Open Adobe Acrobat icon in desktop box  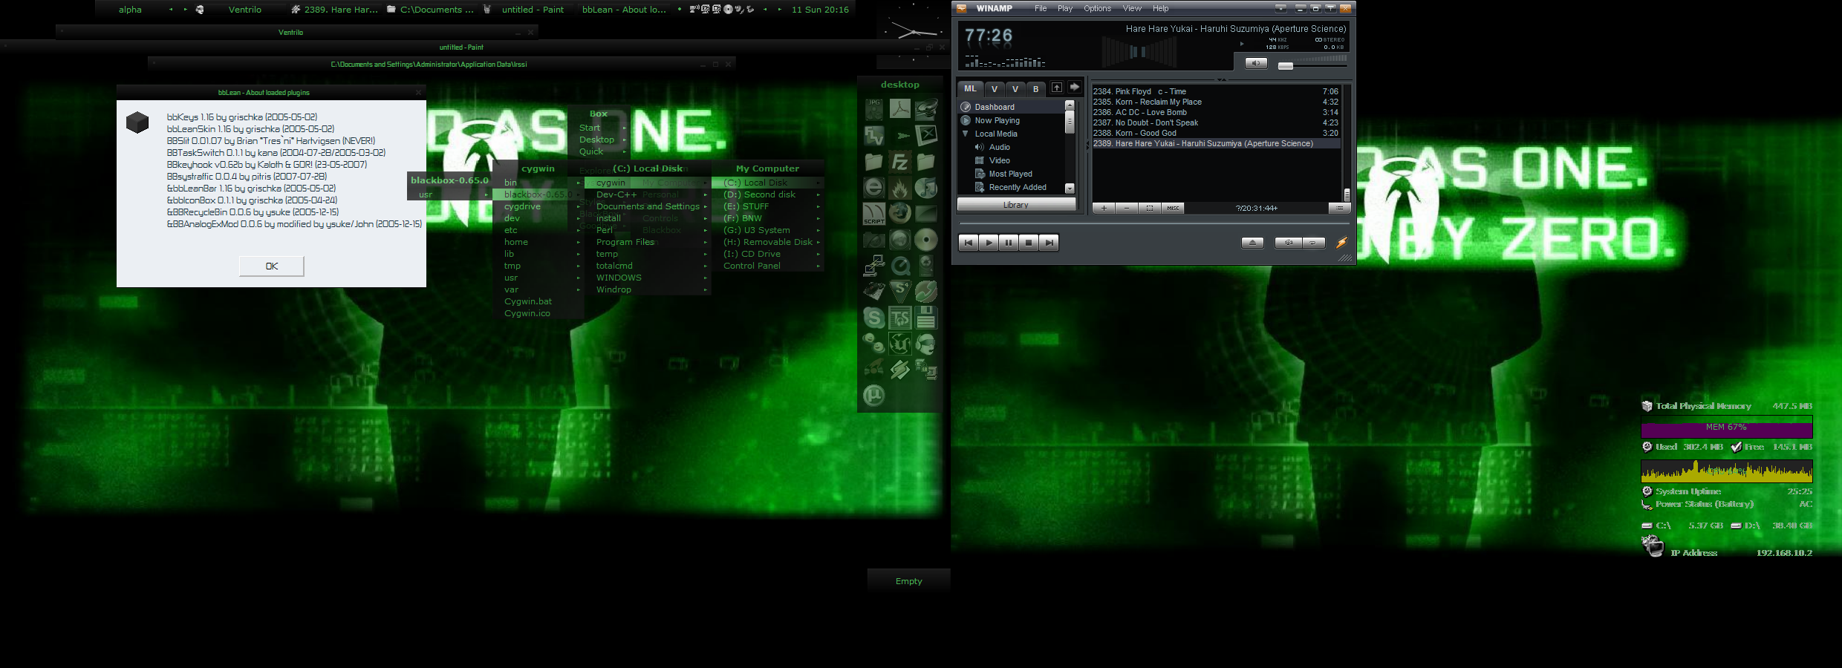coord(899,110)
